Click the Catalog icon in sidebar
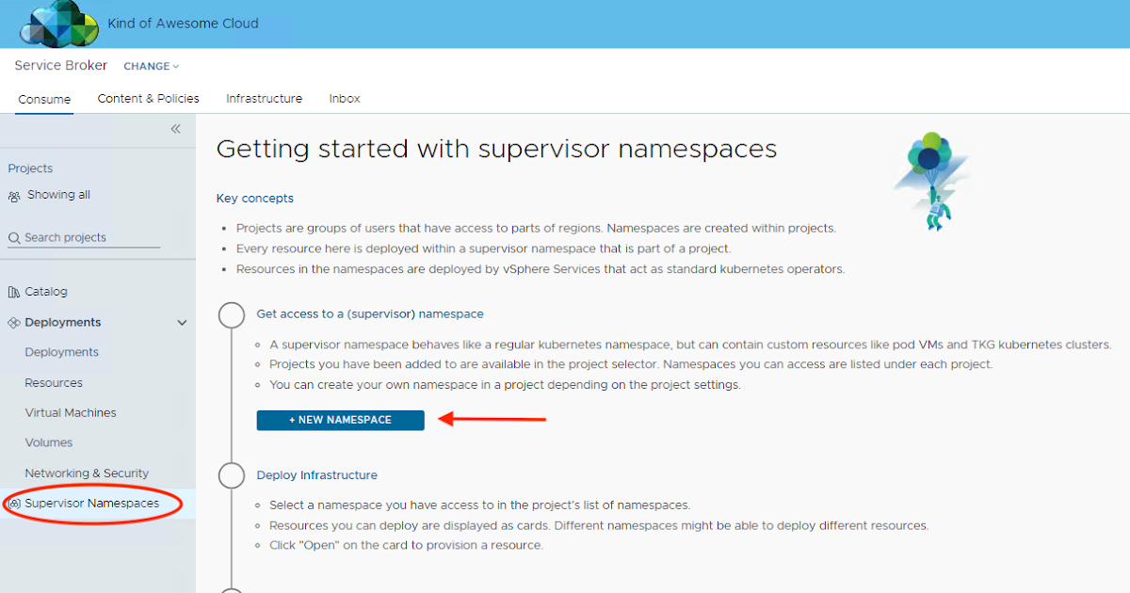 14,292
